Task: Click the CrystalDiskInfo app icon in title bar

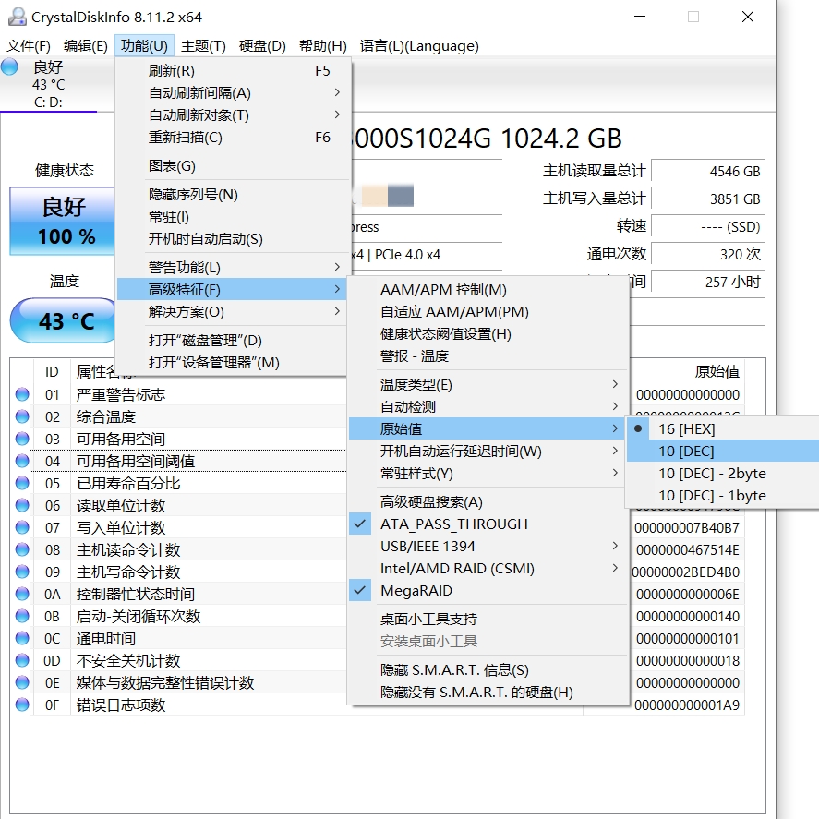Action: point(17,17)
